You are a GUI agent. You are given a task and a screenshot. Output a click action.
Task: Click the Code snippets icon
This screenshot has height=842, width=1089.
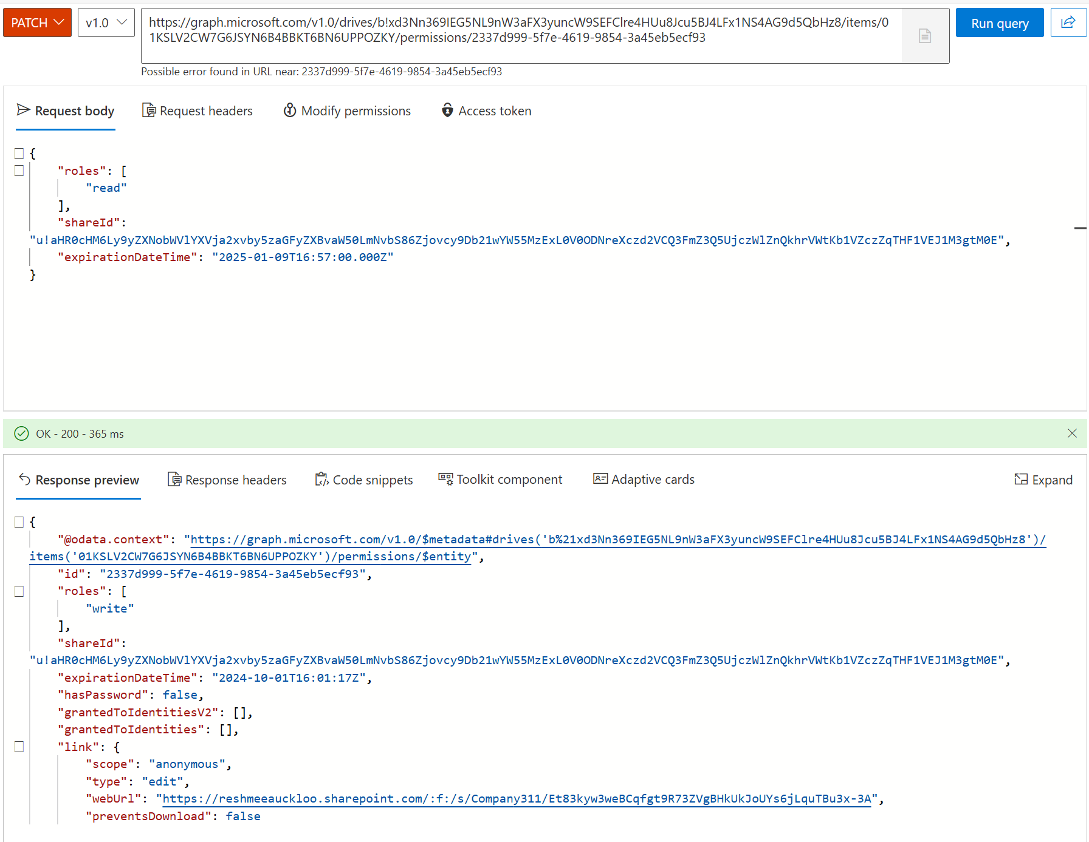click(321, 480)
